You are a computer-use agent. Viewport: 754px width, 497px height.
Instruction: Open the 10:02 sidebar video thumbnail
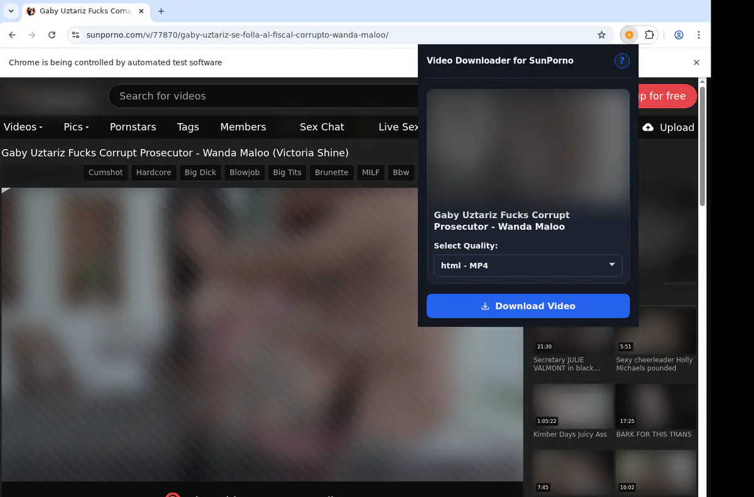pos(655,472)
